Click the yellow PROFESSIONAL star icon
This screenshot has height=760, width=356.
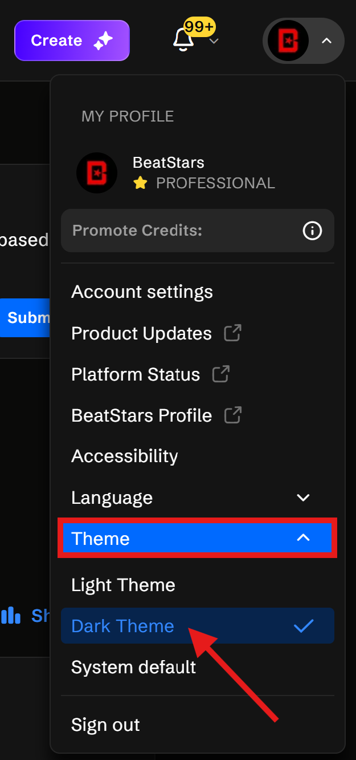coord(139,183)
